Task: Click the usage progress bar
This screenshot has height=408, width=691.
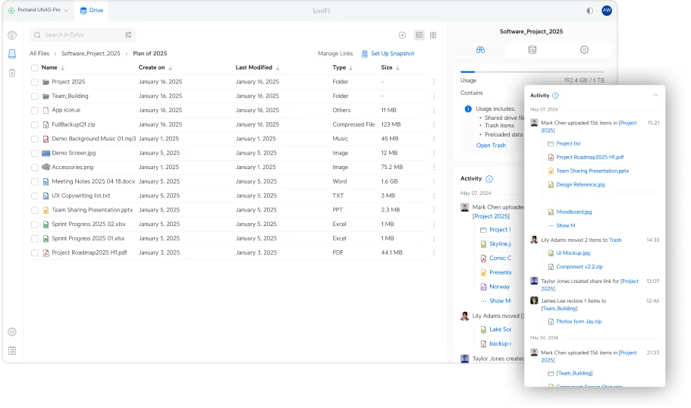Action: [532, 71]
